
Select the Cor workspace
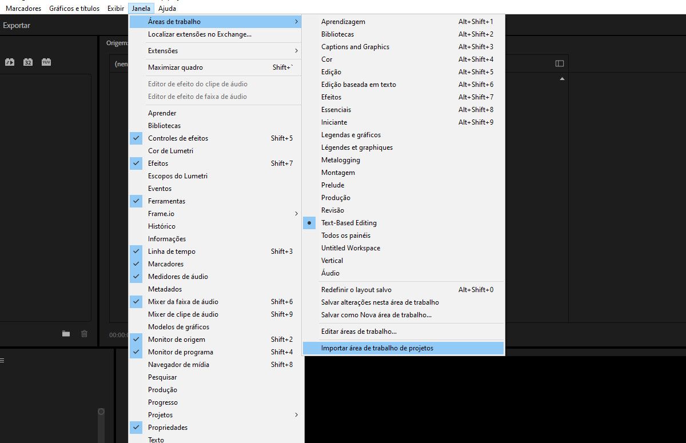click(404, 59)
